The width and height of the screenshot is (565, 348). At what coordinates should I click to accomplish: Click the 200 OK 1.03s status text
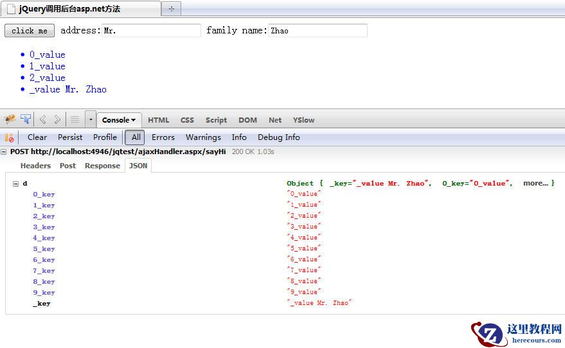tap(253, 152)
